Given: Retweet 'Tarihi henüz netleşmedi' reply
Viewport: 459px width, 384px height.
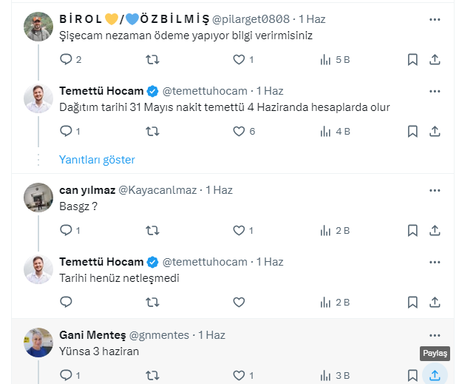Looking at the screenshot, I should [152, 302].
